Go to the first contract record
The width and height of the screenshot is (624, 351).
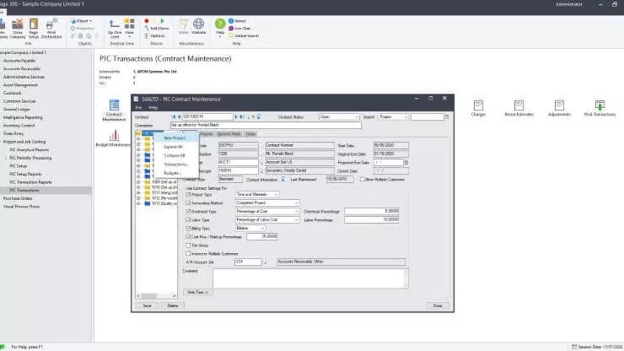(174, 116)
